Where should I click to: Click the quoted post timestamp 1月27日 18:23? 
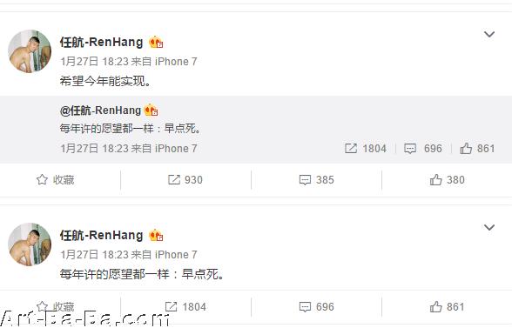point(93,149)
